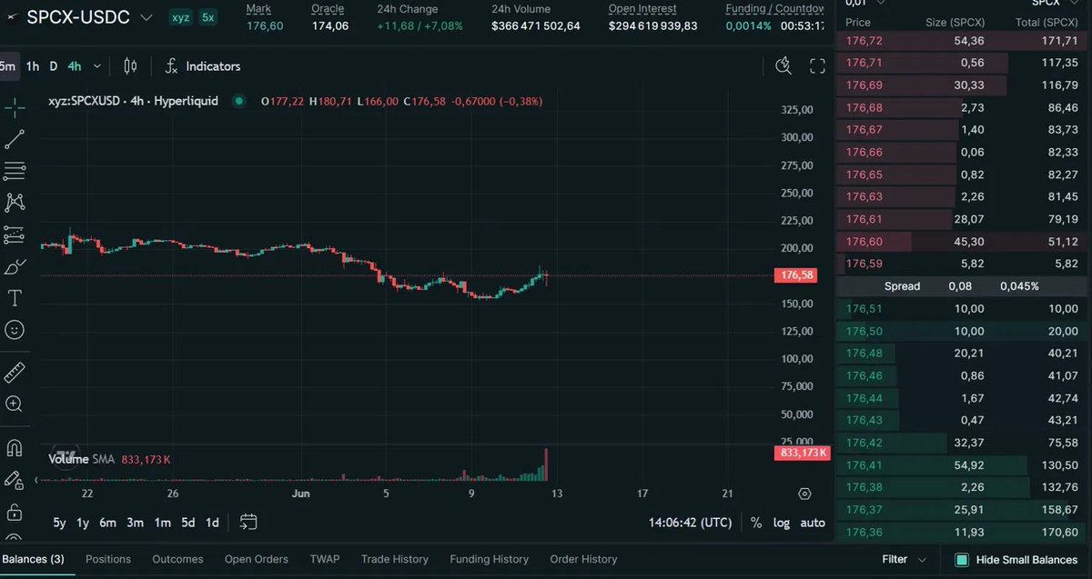This screenshot has height=579, width=1092.
Task: Click the Mark price label
Action: coord(258,8)
